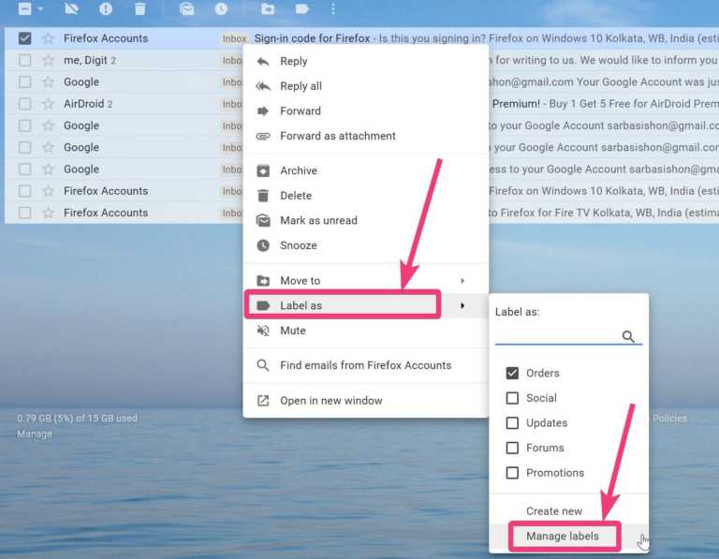Check the Updates label checkbox
719x559 pixels.
pos(512,422)
